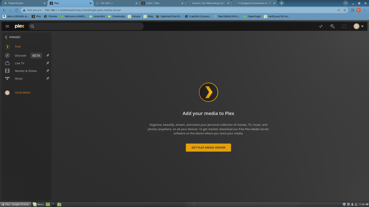369x207 pixels.
Task: Click the Discover compass icon
Action: (7, 56)
